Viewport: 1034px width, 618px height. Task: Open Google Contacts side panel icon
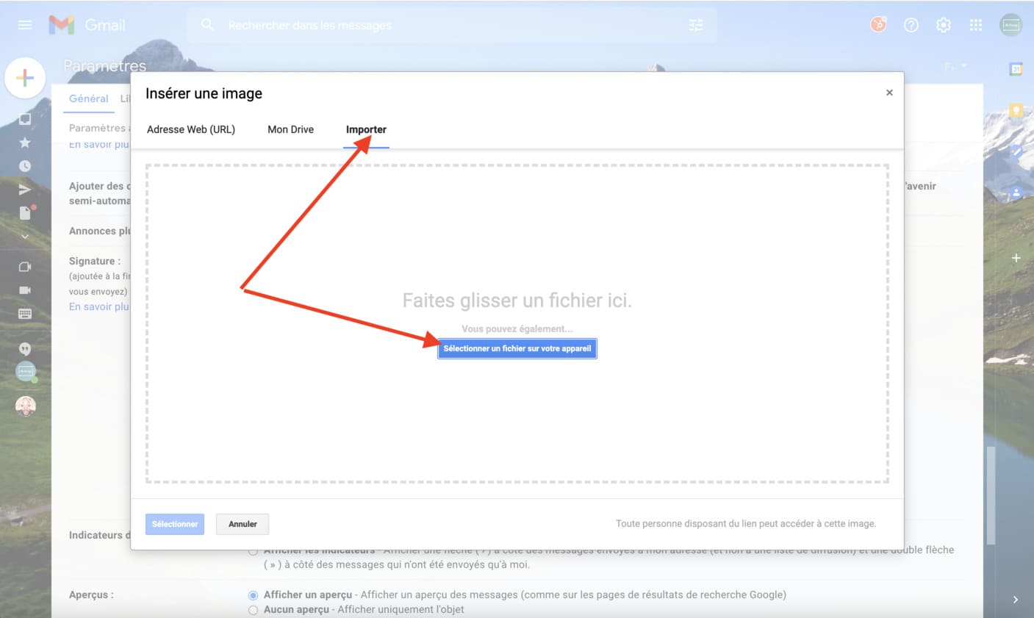(1016, 193)
